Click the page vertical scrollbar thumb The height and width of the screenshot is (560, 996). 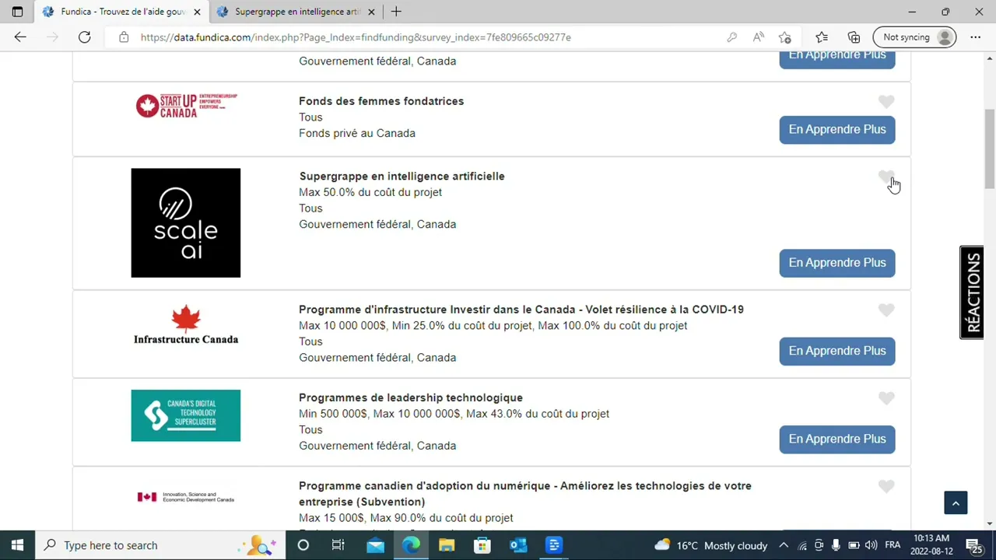(990, 149)
